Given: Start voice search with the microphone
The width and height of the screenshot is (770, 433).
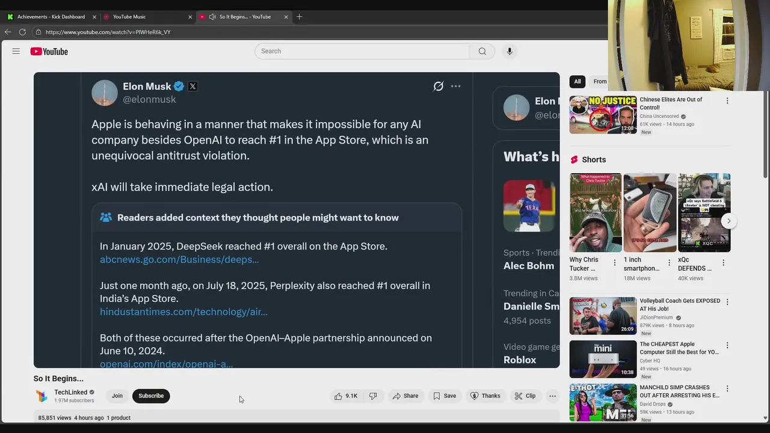Looking at the screenshot, I should tap(510, 51).
